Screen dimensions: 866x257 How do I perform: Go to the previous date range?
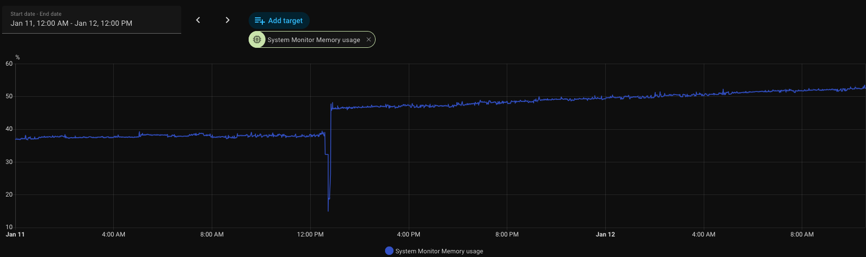point(198,20)
